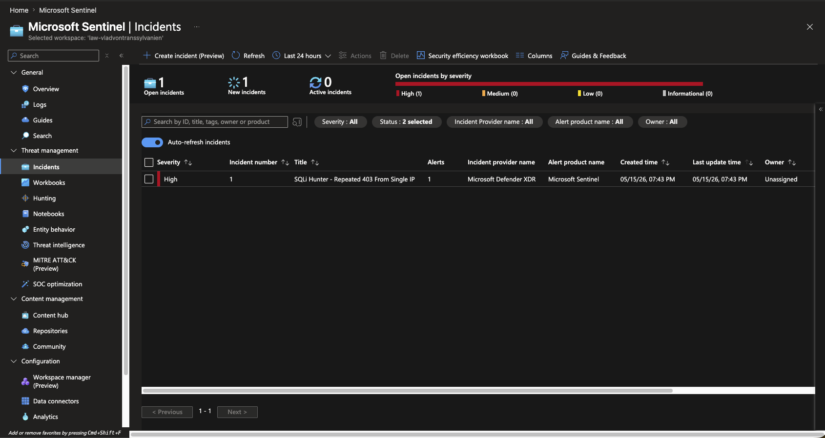
Task: Click the Columns layout icon
Action: [520, 56]
